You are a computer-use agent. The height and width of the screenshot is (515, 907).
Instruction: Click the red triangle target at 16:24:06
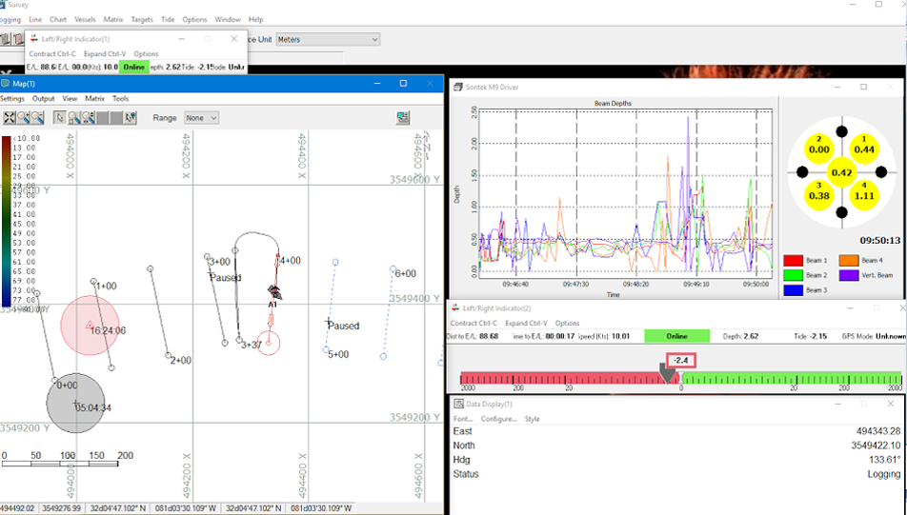tap(90, 325)
